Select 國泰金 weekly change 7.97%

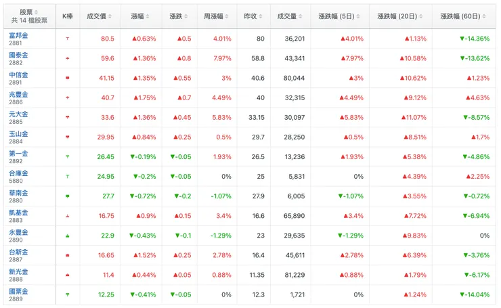222,58
